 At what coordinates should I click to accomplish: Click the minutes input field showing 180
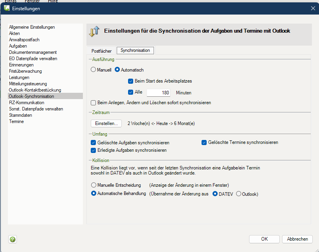(x=158, y=93)
